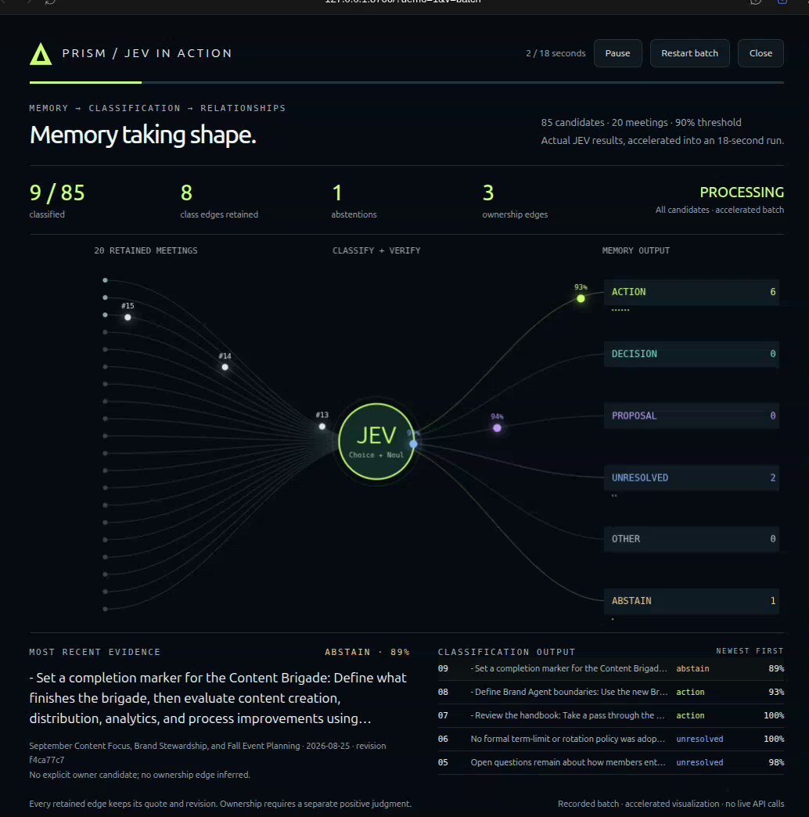Open the OTHER memory output row
The image size is (809, 817).
[692, 539]
